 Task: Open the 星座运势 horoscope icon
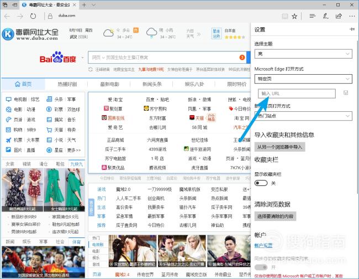click(x=217, y=34)
